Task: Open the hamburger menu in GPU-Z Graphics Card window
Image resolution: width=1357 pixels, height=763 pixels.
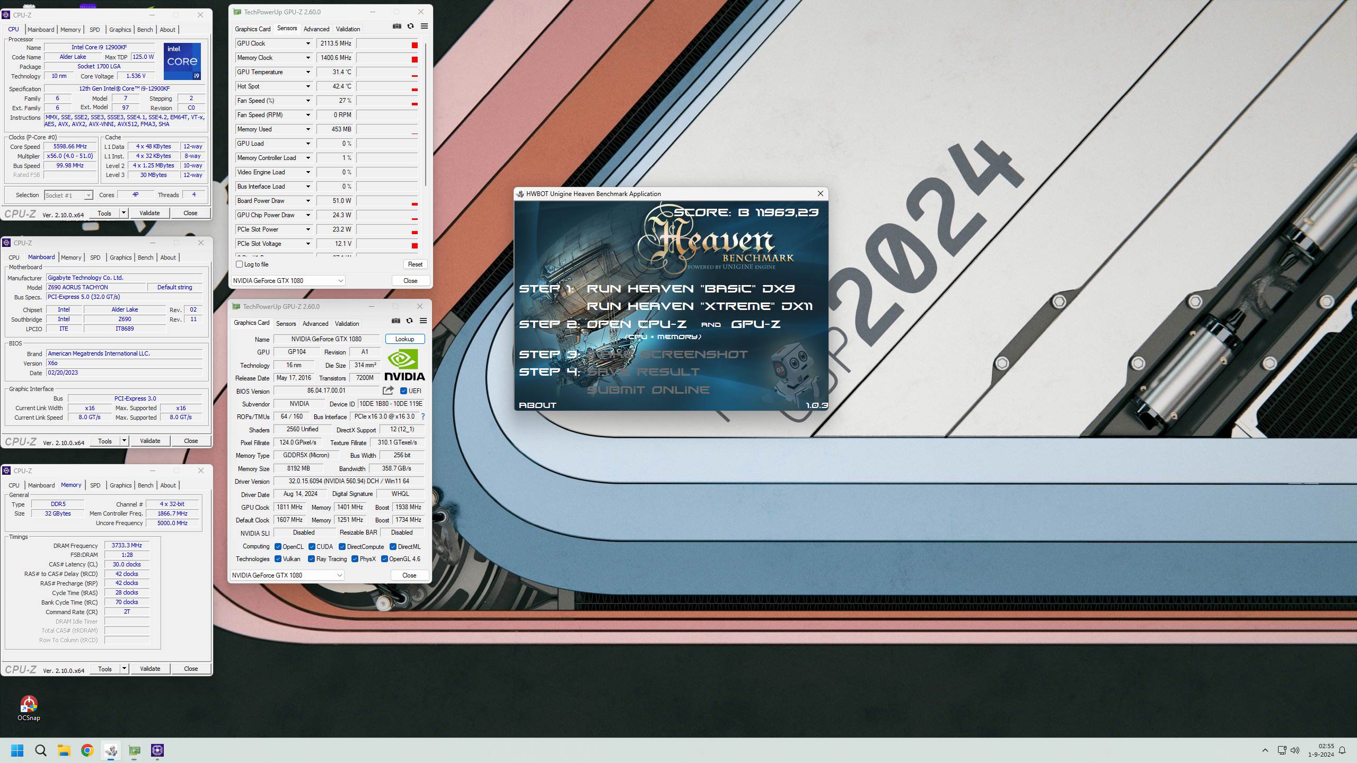Action: click(x=423, y=321)
